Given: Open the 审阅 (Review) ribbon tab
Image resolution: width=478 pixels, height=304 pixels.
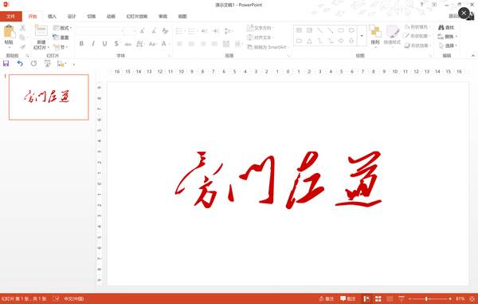Looking at the screenshot, I should [163, 17].
